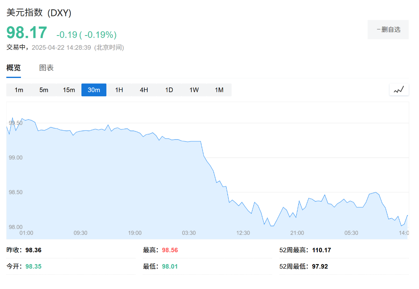Switch to the 1H timeframe

coord(119,89)
